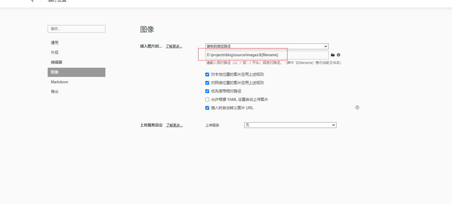Click 了解更多 link next to 插入图片时

point(174,46)
